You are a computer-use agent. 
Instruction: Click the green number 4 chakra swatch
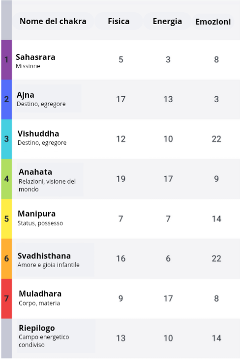tap(6, 179)
